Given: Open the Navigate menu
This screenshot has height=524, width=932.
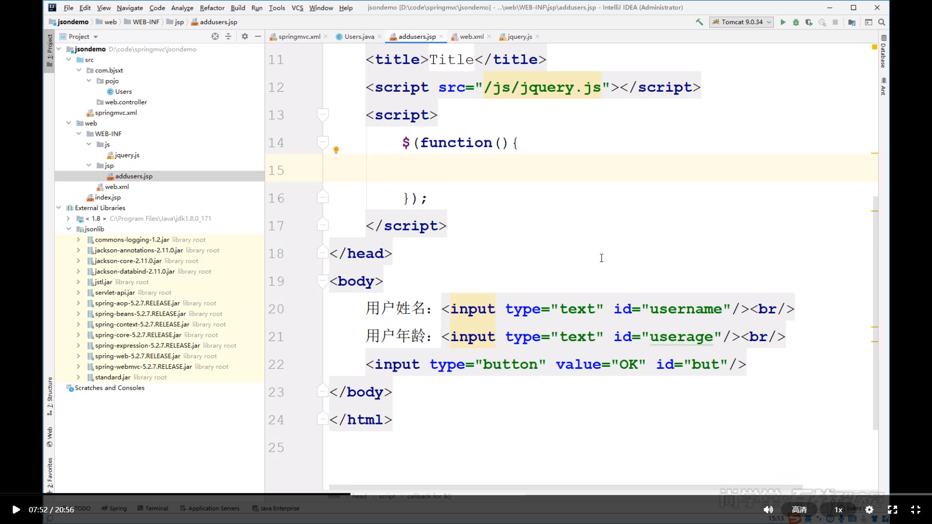Looking at the screenshot, I should point(130,8).
